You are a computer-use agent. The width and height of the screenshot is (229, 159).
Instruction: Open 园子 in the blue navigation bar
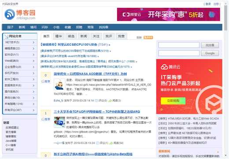[x=10, y=27]
